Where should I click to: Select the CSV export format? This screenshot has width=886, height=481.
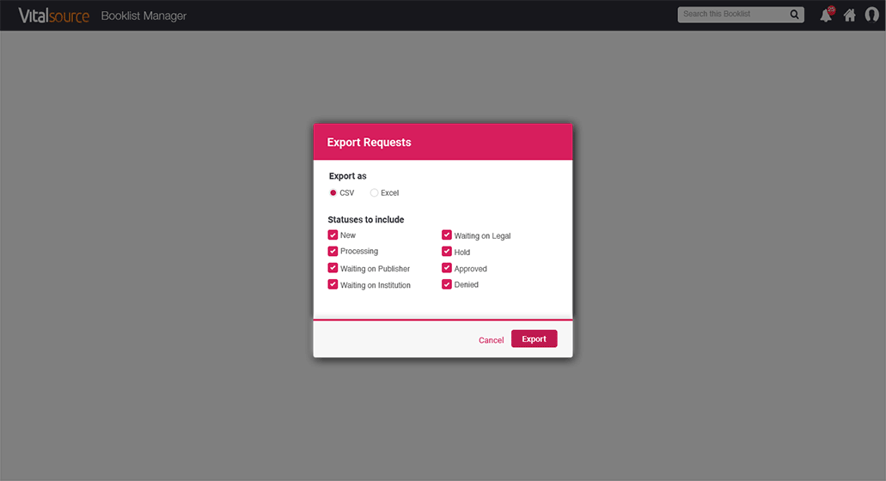click(x=333, y=192)
